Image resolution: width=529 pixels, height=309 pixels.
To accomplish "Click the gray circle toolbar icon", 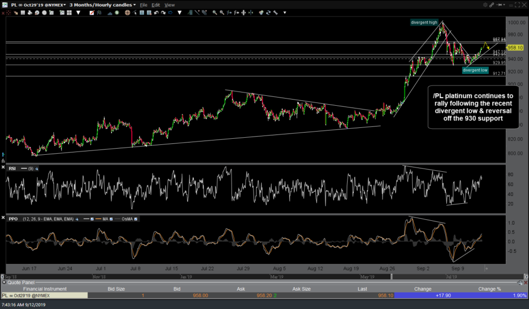I will point(44,13).
